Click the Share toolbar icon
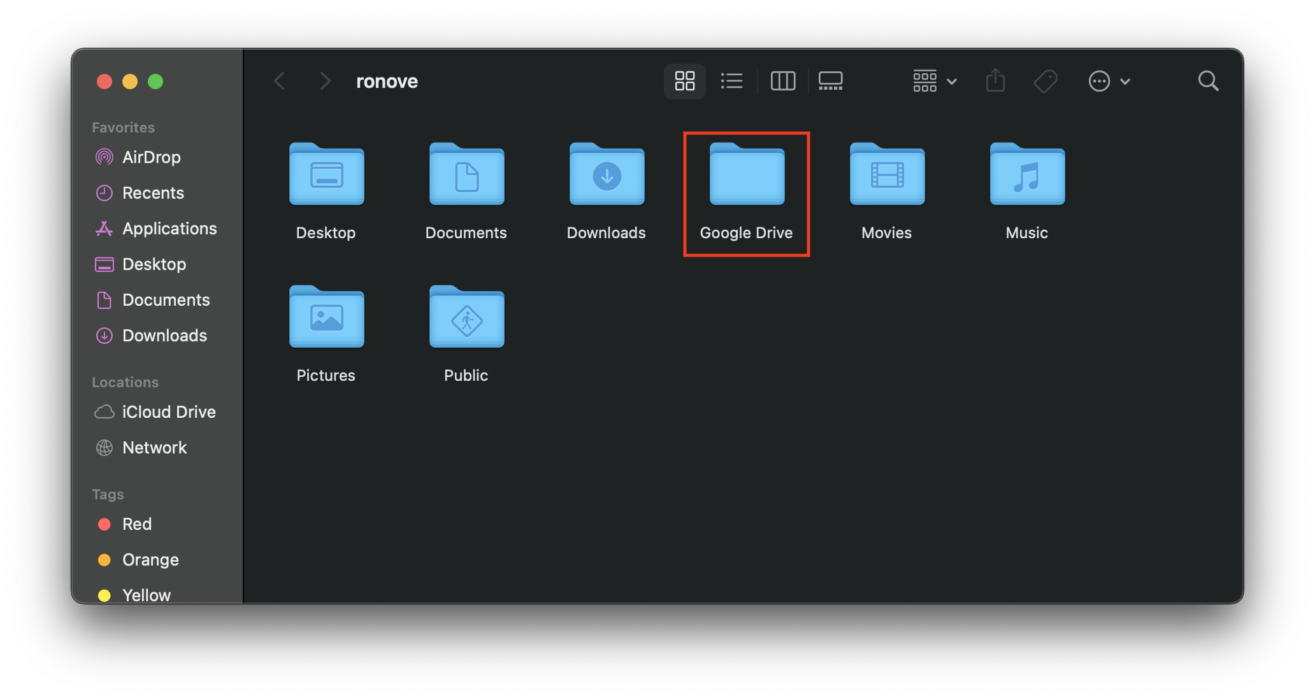The height and width of the screenshot is (698, 1315). [x=995, y=81]
